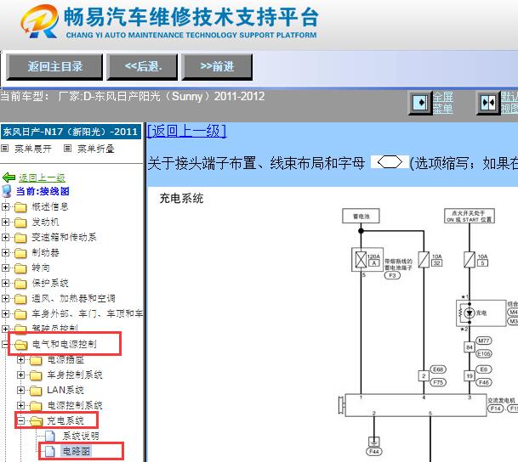Click the 菜单折叠 text
The image size is (518, 462).
[96, 149]
